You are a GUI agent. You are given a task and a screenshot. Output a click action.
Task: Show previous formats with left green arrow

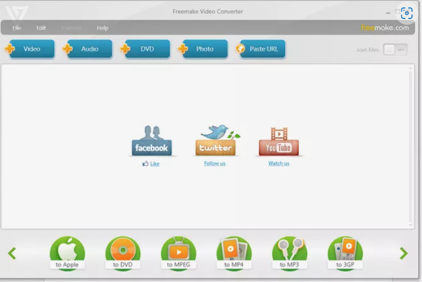[x=12, y=253]
